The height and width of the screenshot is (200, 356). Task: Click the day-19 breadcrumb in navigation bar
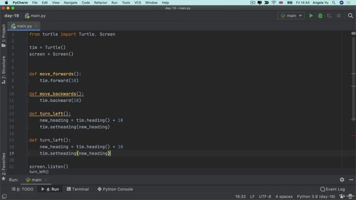12,16
